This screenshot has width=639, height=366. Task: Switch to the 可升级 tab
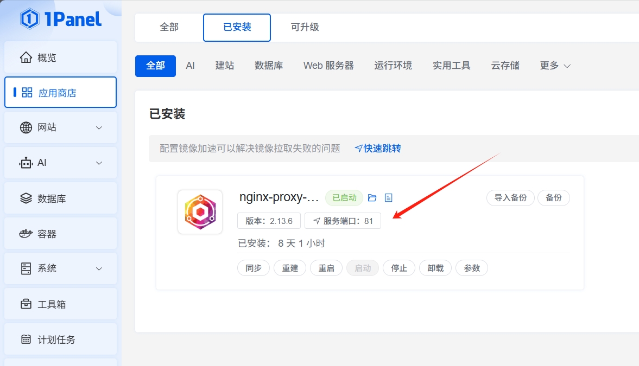305,27
